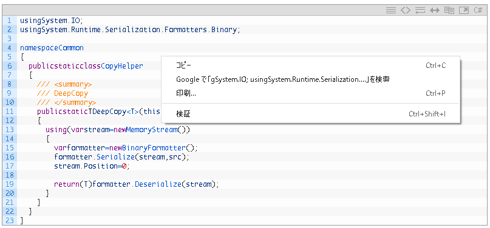Click the C# language label in toolbar
This screenshot has width=490, height=228.
(x=478, y=10)
